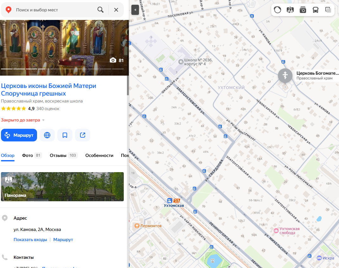This screenshot has height=268, width=339.
Task: Click the blue 'Маршрут' button
Action: click(19, 135)
